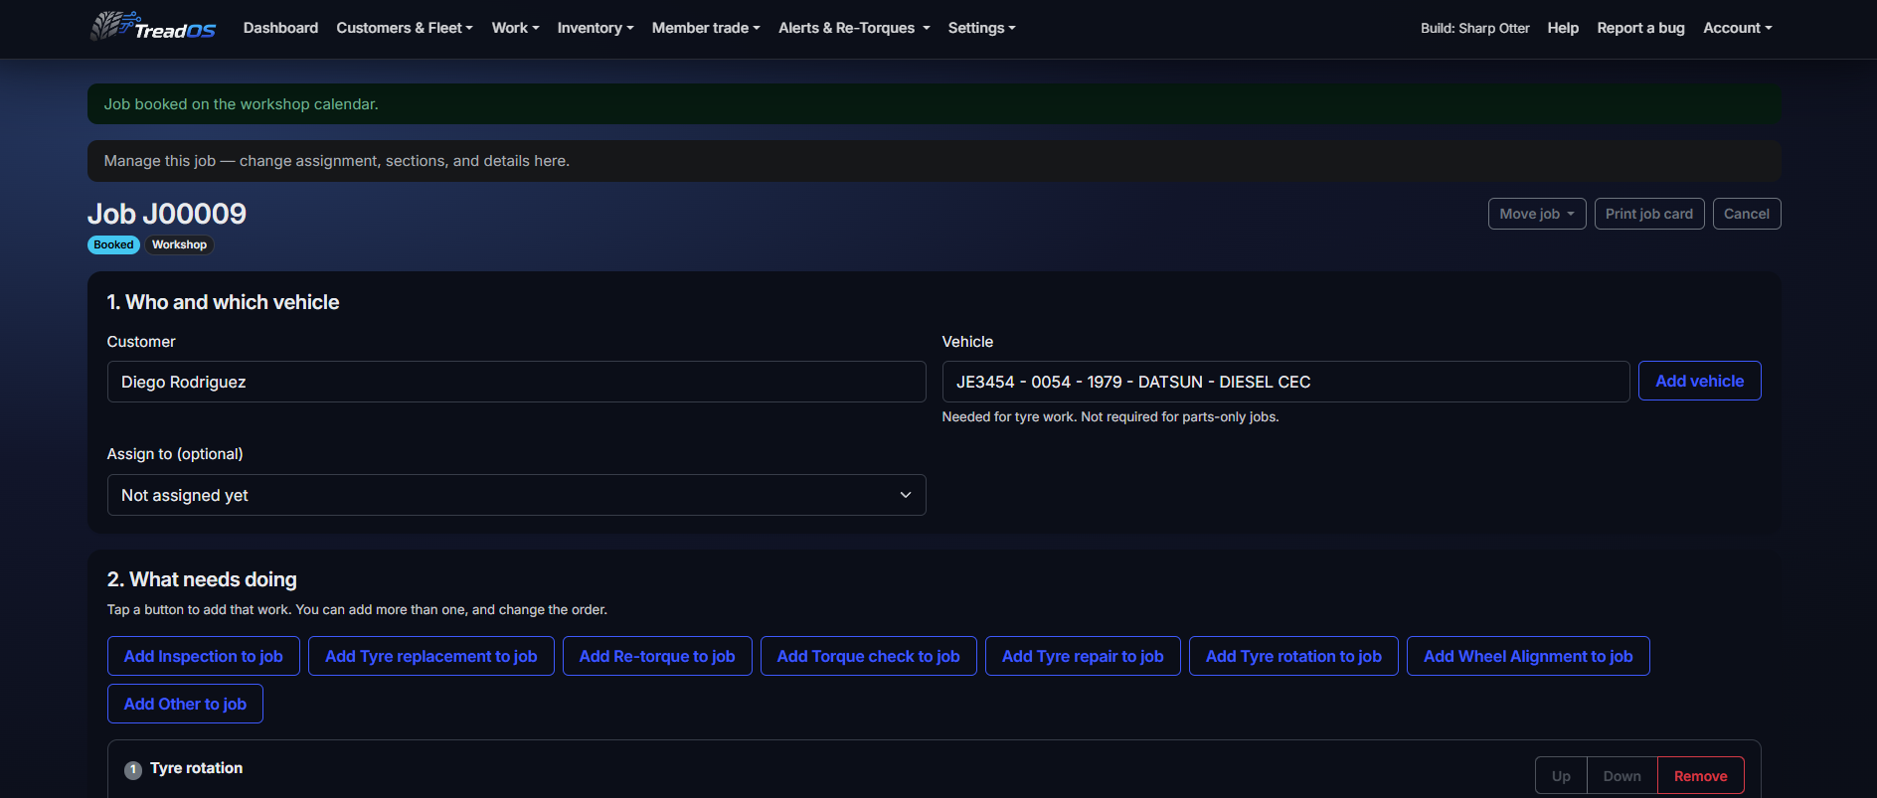Viewport: 1877px width, 798px height.
Task: Cancel job J00009
Action: [1746, 214]
